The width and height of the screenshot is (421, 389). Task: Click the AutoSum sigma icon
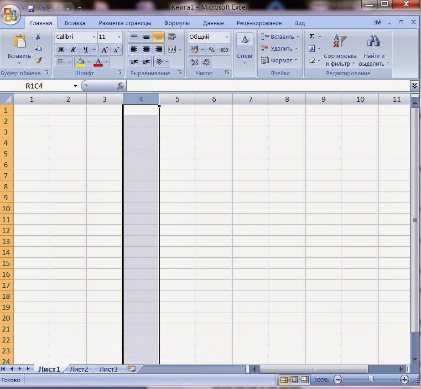click(x=312, y=36)
